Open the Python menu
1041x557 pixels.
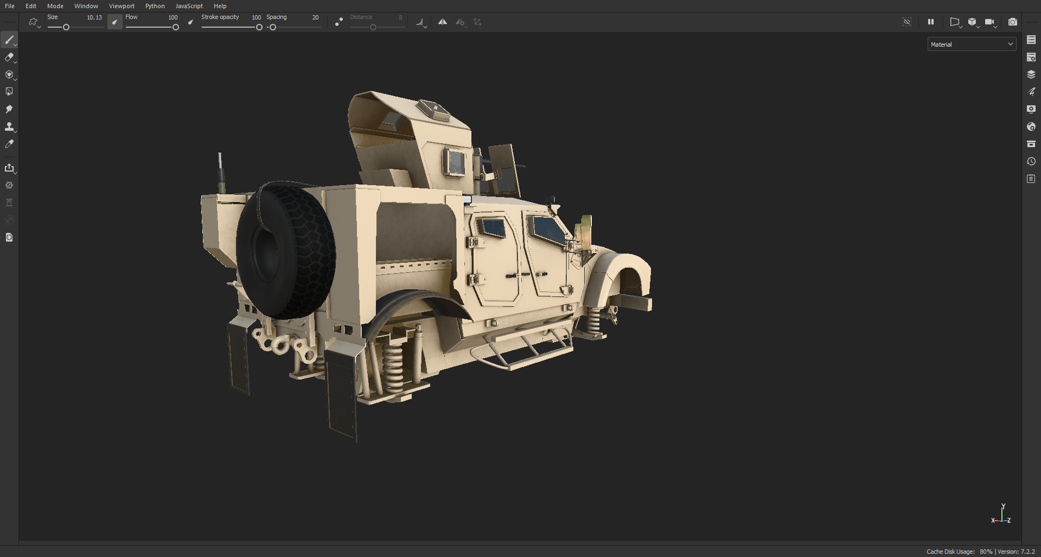[x=155, y=6]
